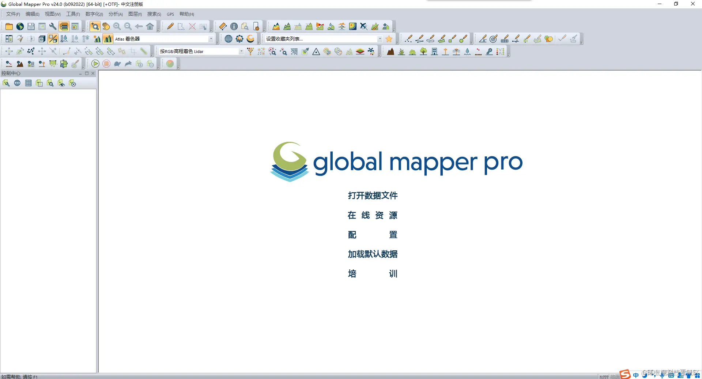Screen dimensions: 702x379
Task: Click the Control Center three-dots more icon
Action: 17,83
